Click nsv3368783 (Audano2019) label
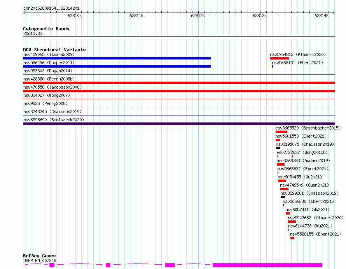Screen dimensions: 346x269 pos(303,161)
